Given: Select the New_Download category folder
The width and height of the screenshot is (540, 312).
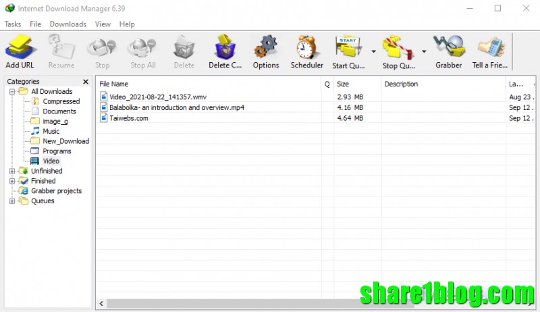Looking at the screenshot, I should [x=65, y=141].
